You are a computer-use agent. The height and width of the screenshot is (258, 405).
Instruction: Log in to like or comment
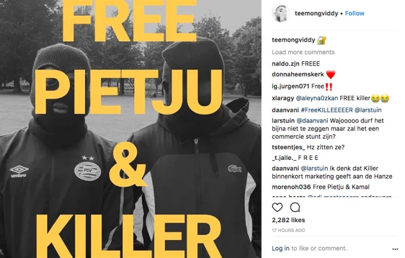pyautogui.click(x=280, y=248)
